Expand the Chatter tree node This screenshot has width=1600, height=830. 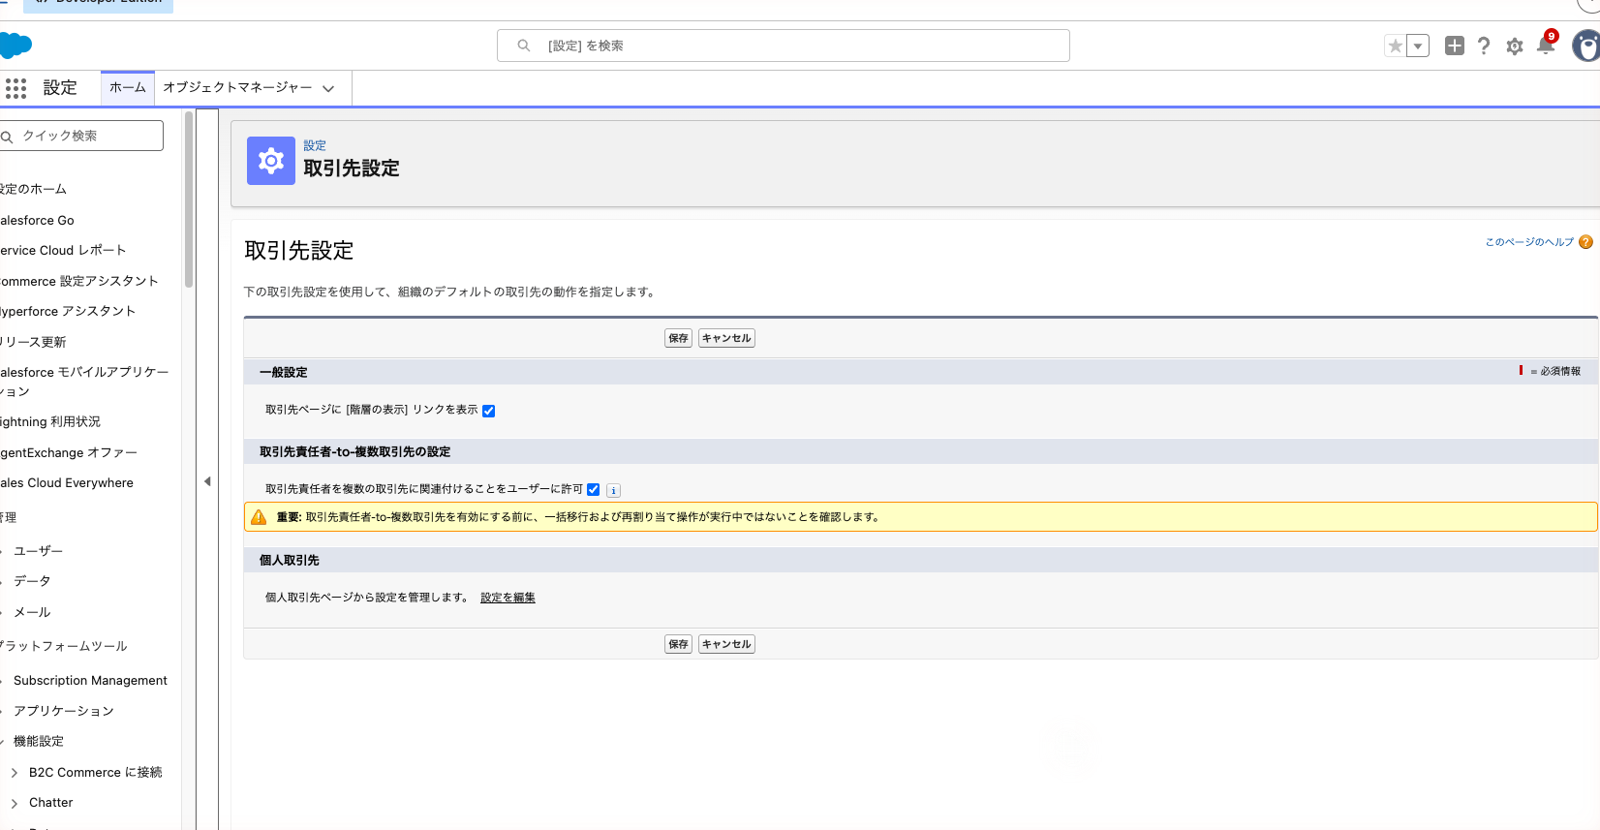[15, 803]
